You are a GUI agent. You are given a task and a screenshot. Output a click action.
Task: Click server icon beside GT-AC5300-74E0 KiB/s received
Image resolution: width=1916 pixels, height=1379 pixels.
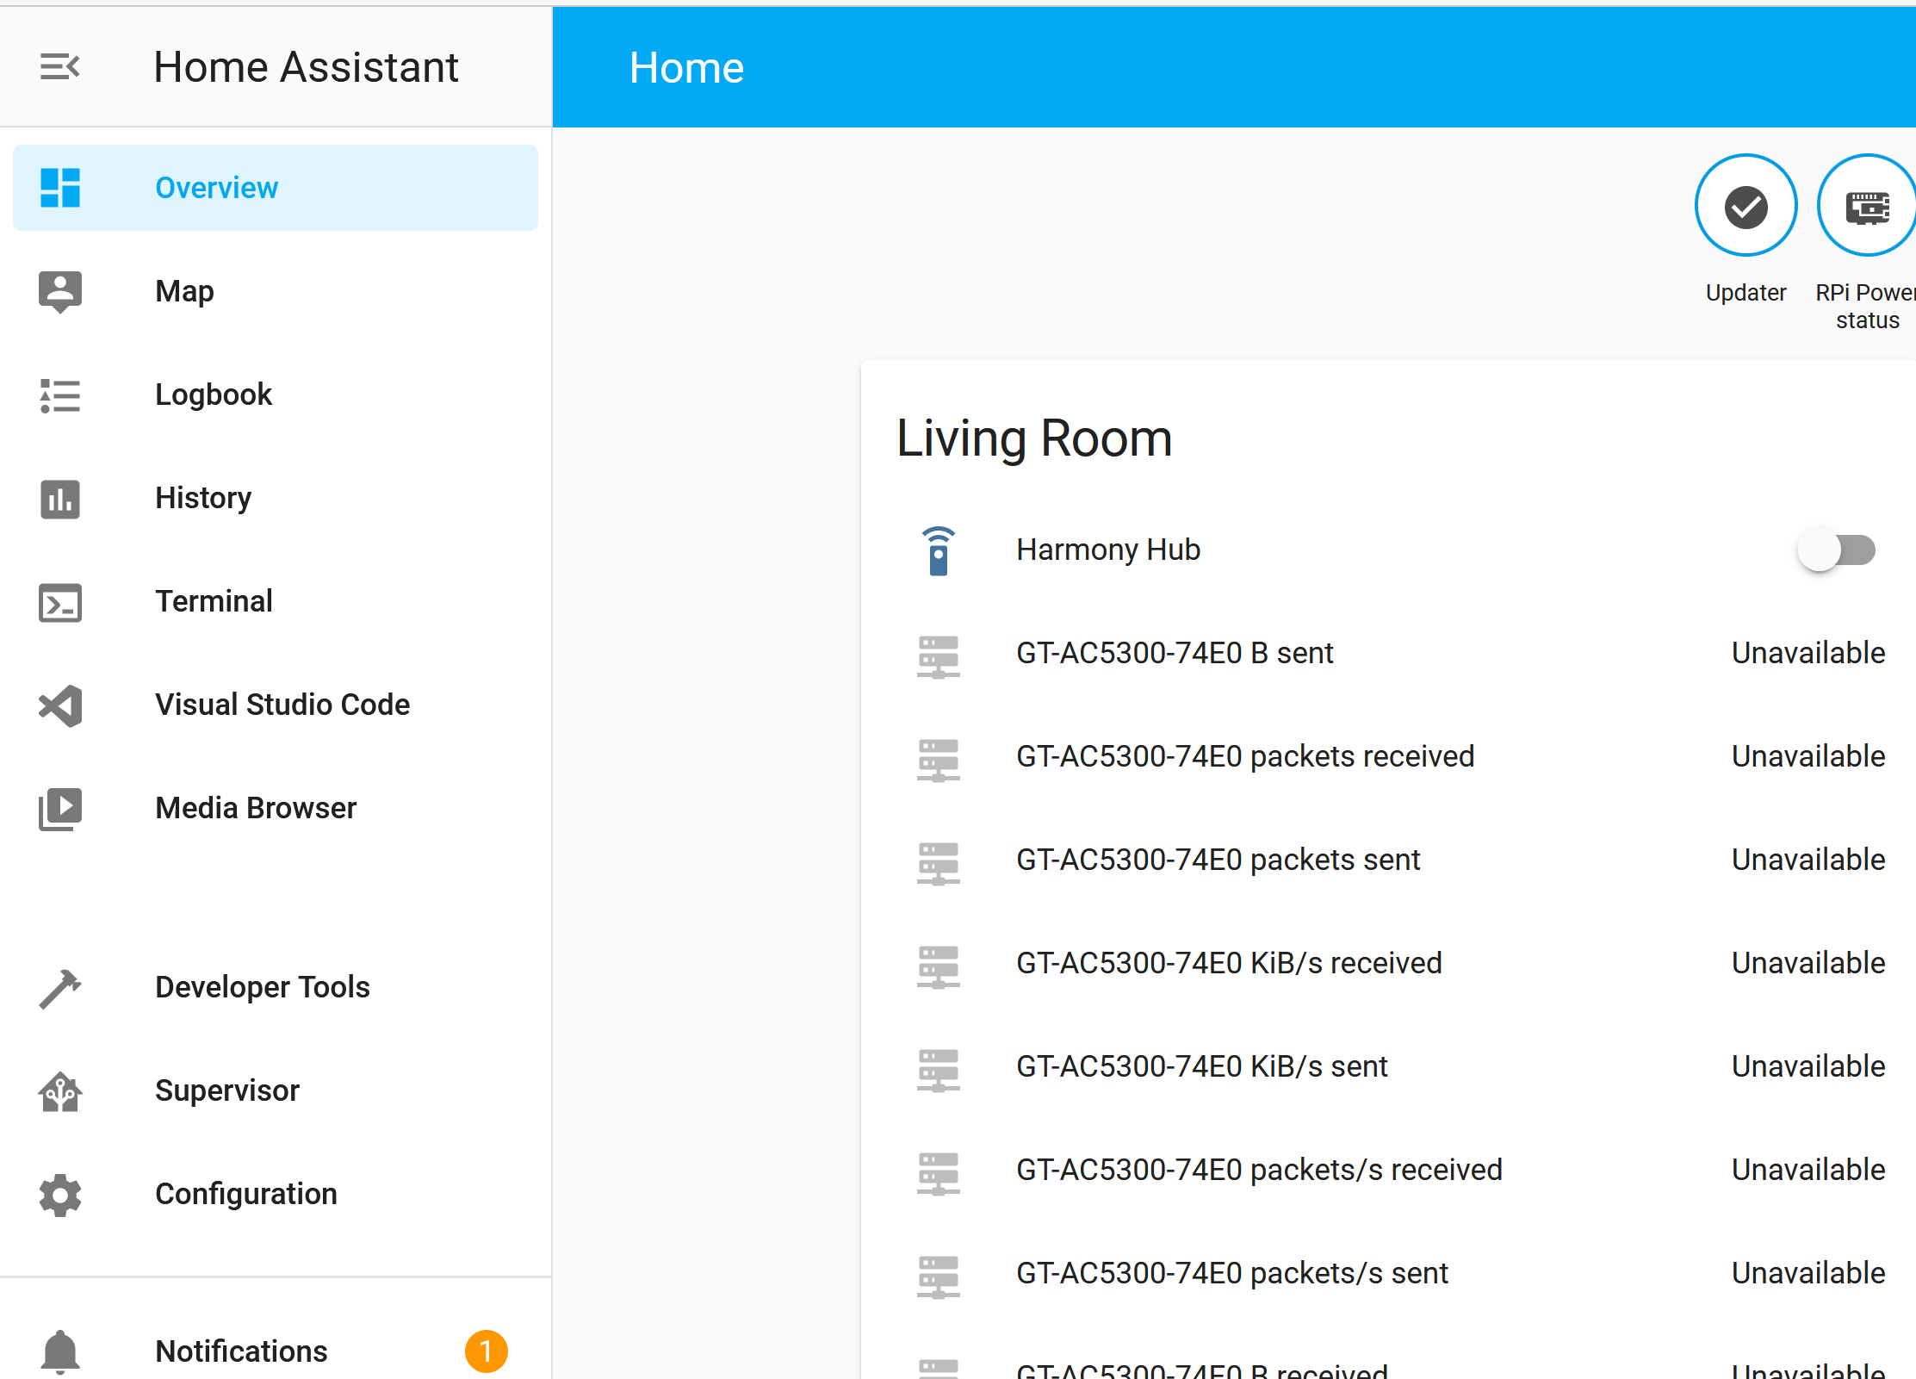[939, 966]
